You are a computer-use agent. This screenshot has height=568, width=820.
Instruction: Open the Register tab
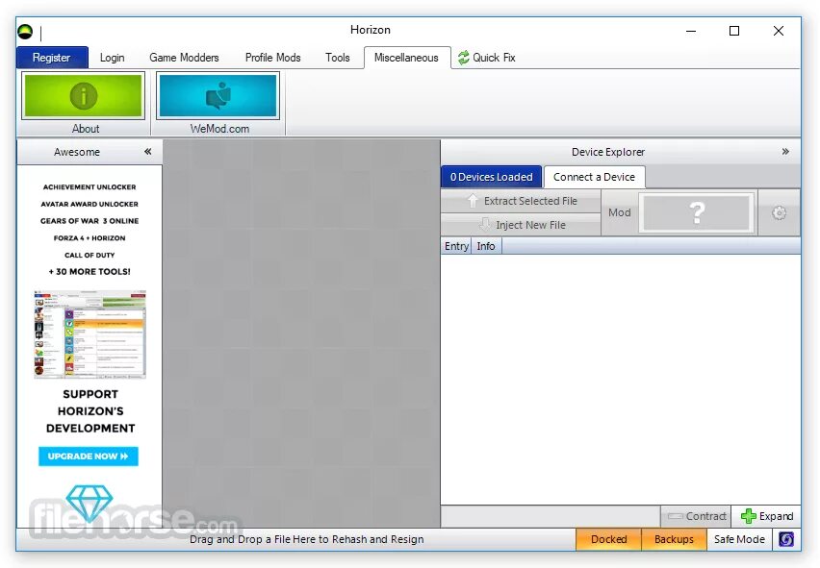tap(52, 58)
